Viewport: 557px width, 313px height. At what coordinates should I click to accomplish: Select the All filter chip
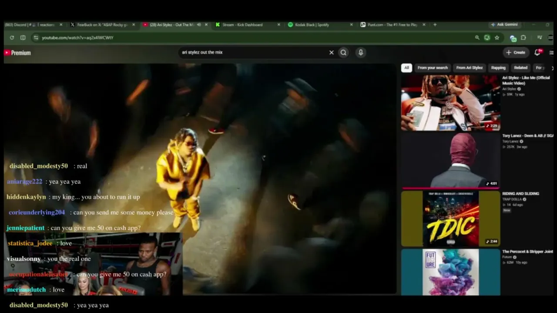[x=406, y=68]
